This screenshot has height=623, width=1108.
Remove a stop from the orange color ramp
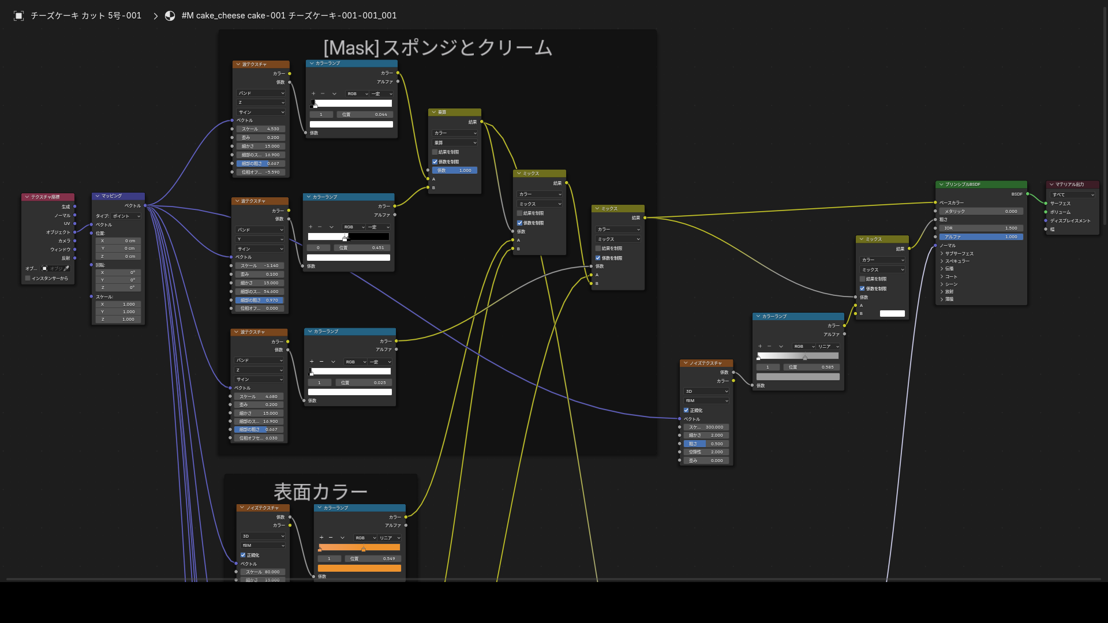coord(331,538)
